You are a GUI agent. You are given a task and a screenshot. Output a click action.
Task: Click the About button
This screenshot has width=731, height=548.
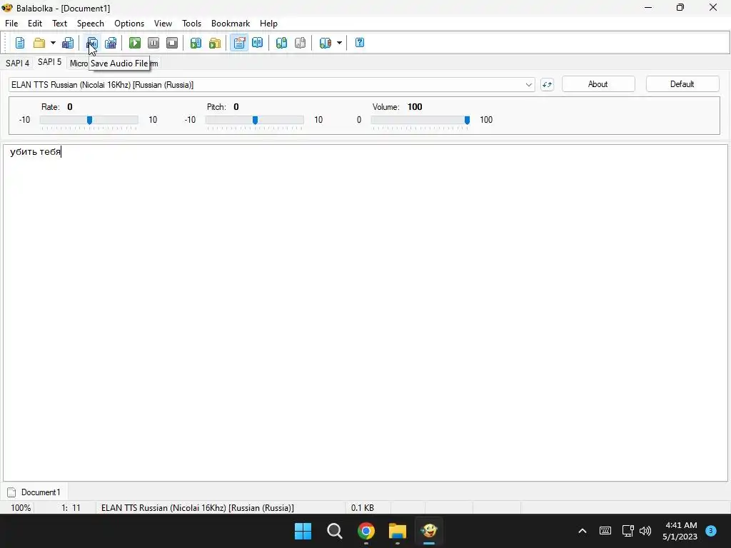coord(598,84)
